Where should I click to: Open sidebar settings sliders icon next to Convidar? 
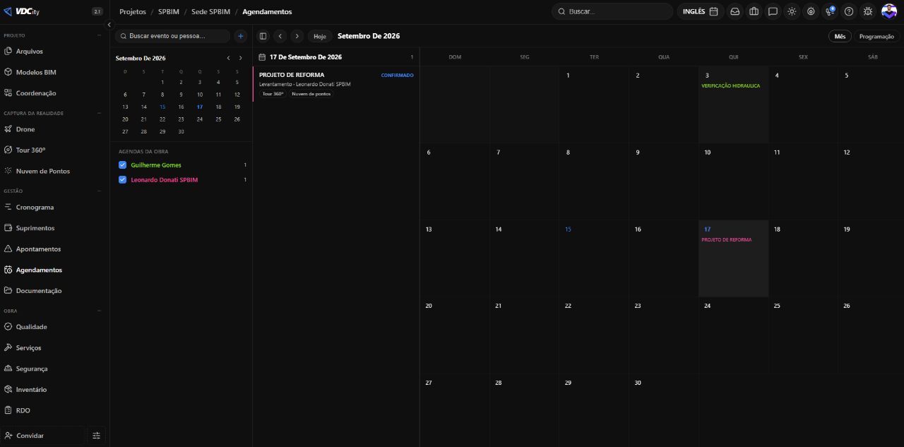[x=97, y=436]
